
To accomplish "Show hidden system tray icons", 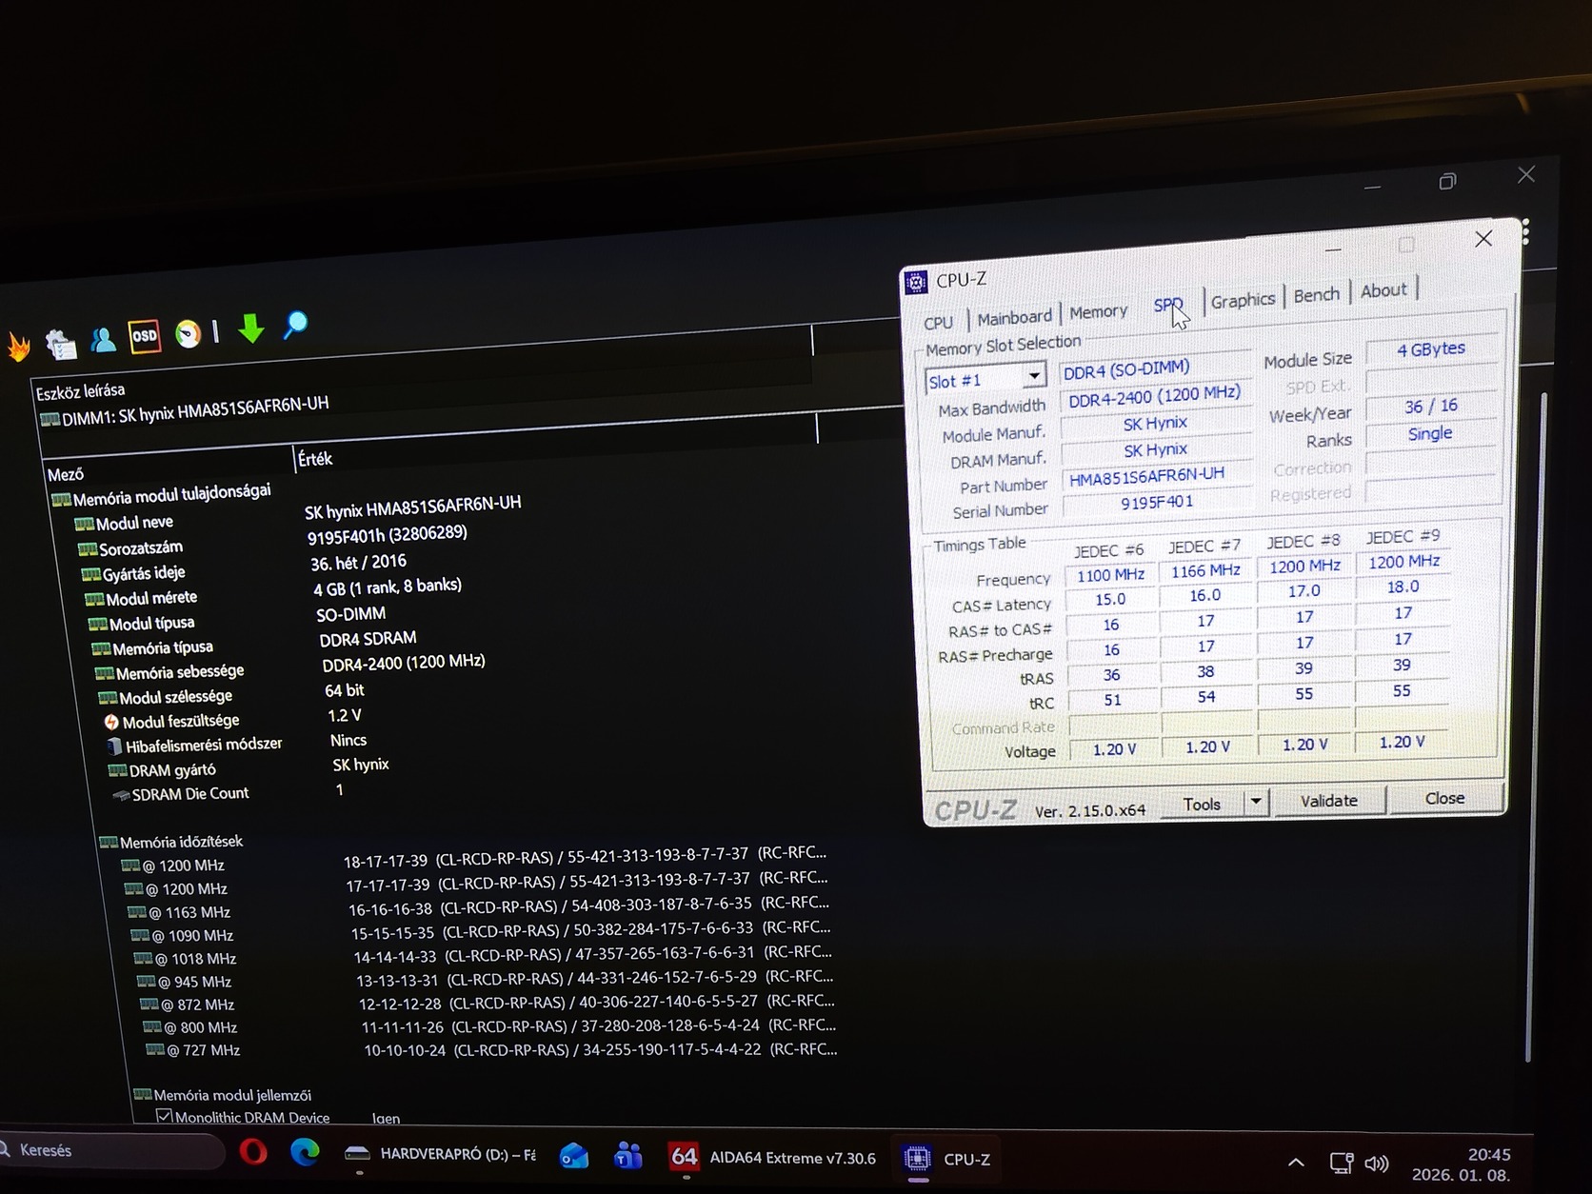I will pyautogui.click(x=1296, y=1163).
